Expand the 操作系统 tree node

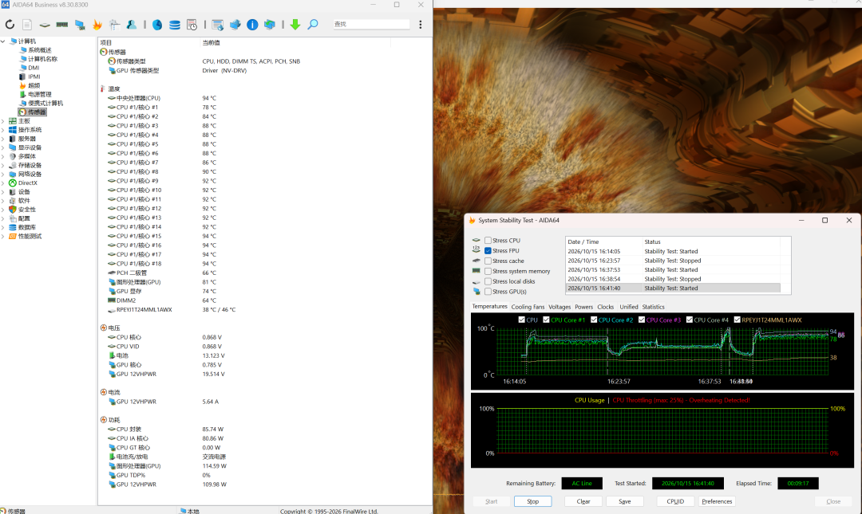3,130
